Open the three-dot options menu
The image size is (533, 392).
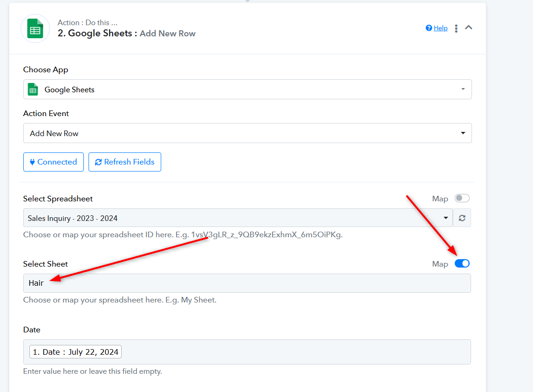(x=456, y=28)
